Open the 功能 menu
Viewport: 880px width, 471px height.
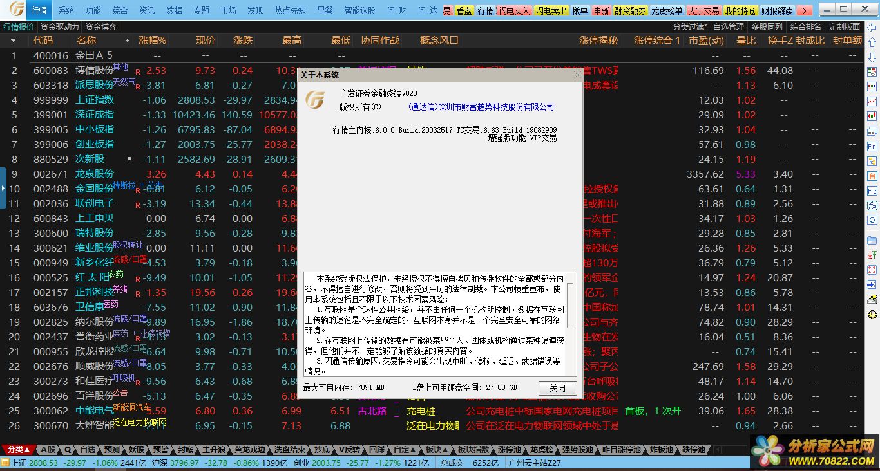[x=93, y=11]
